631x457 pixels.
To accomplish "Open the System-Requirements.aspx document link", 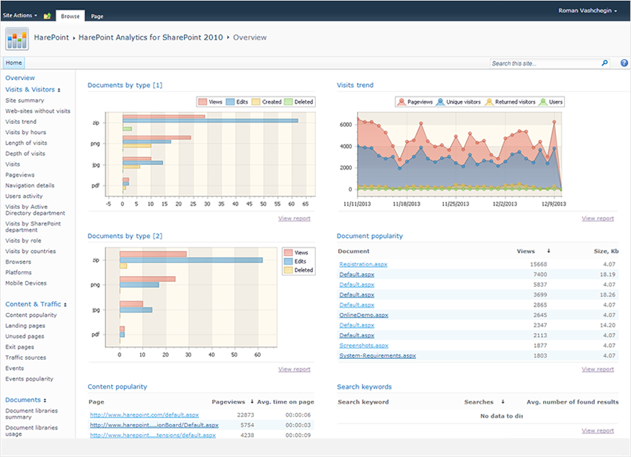I will click(377, 355).
